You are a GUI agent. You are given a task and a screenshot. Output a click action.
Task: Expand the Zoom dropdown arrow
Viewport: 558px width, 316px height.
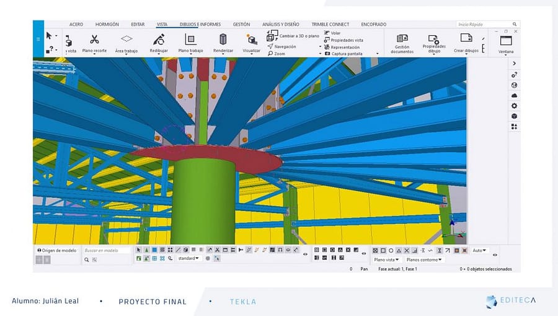click(x=320, y=54)
